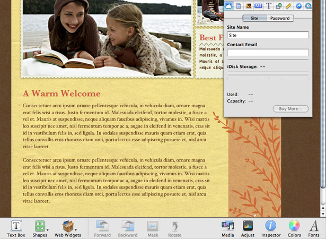Open the Adjust image panel
This screenshot has height=239, width=326.
[248, 228]
